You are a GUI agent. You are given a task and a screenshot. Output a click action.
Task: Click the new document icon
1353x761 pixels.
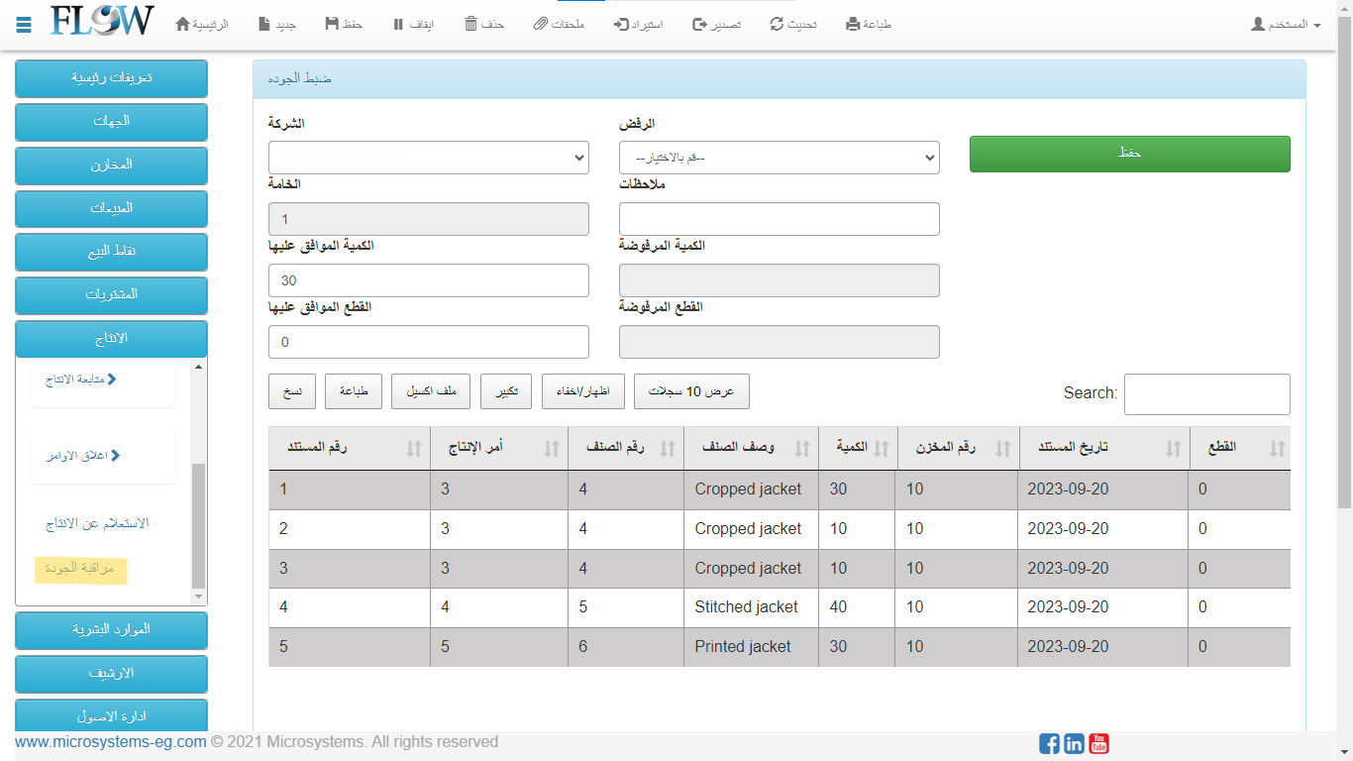click(x=264, y=24)
